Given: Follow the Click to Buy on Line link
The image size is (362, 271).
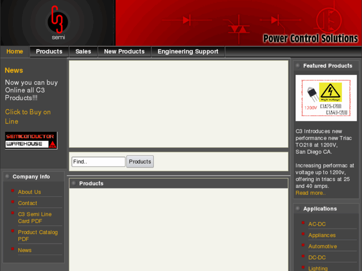Looking at the screenshot, I should coord(28,116).
